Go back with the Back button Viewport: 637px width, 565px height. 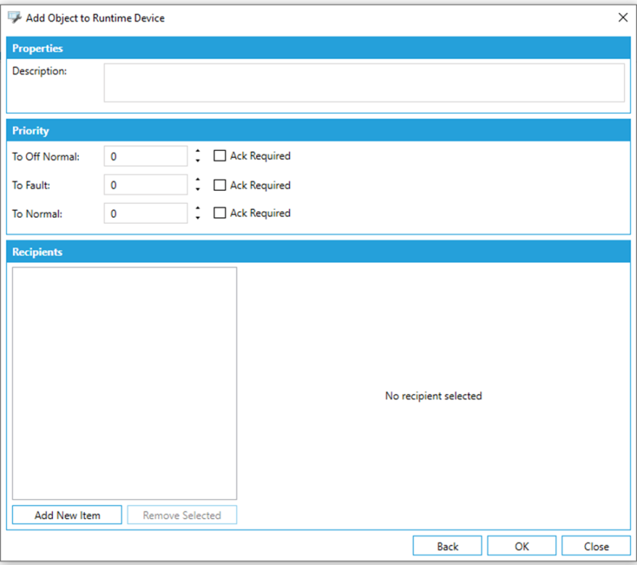click(x=448, y=546)
